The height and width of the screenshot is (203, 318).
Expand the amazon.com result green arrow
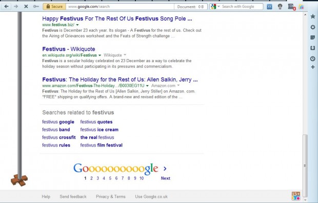tap(147, 86)
